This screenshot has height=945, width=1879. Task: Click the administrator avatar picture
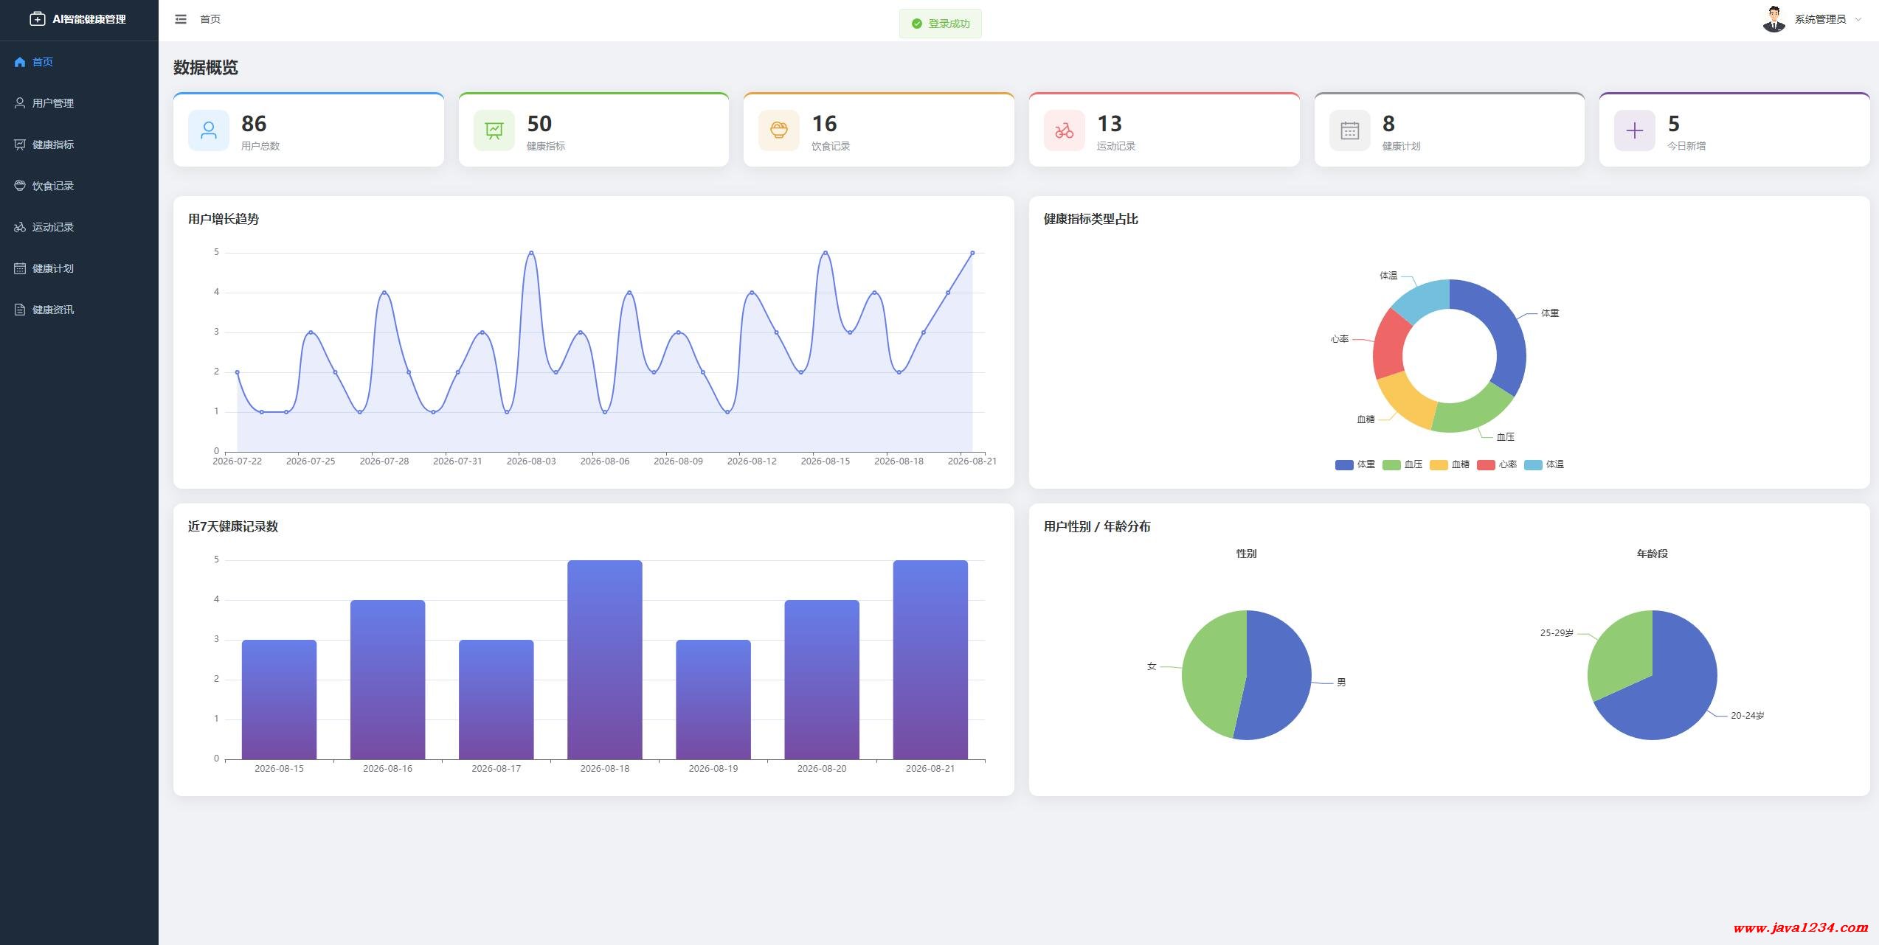(1774, 19)
